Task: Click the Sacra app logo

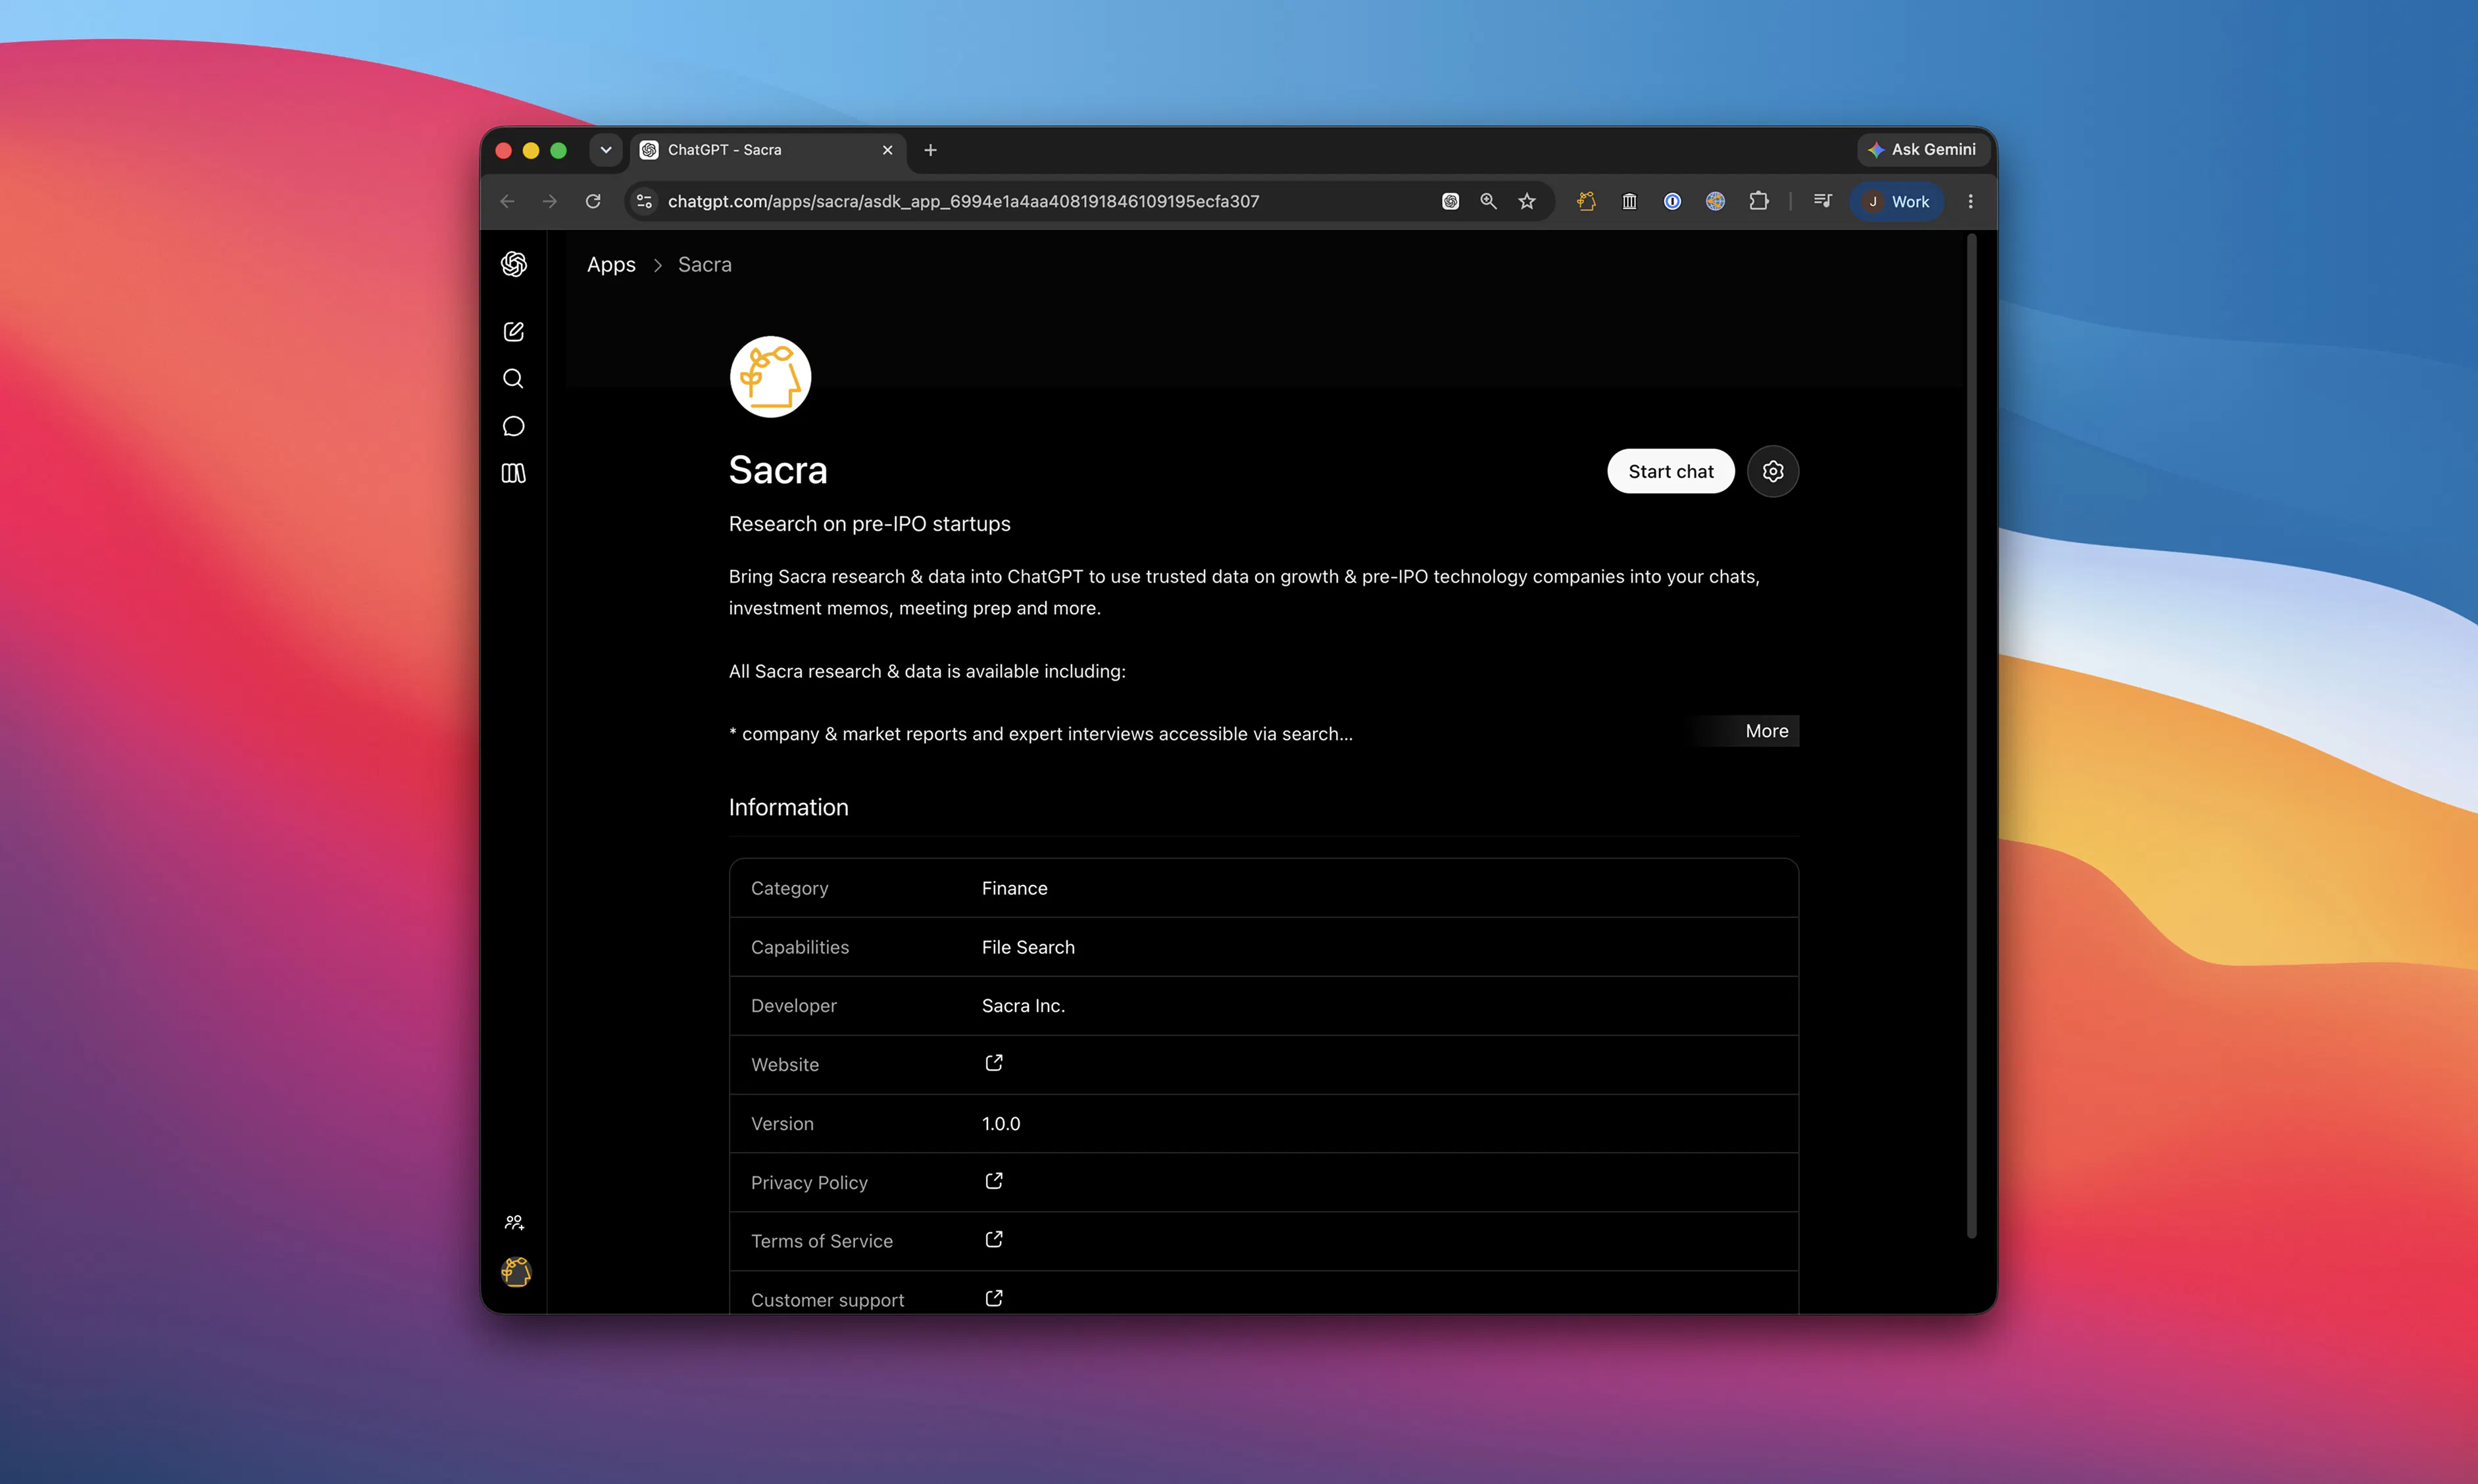Action: (x=770, y=377)
